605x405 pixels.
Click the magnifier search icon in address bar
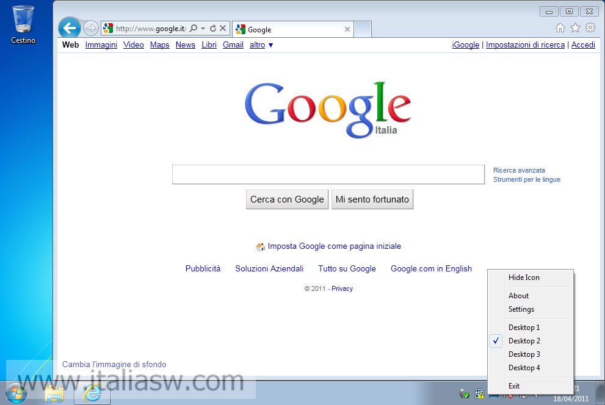click(194, 28)
